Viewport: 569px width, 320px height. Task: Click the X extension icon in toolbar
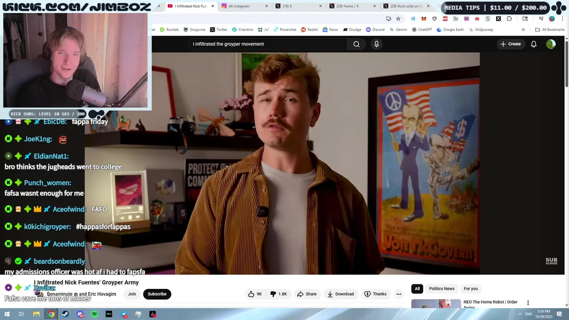click(x=498, y=19)
